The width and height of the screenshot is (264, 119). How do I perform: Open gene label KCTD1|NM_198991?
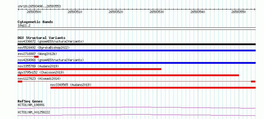31,105
